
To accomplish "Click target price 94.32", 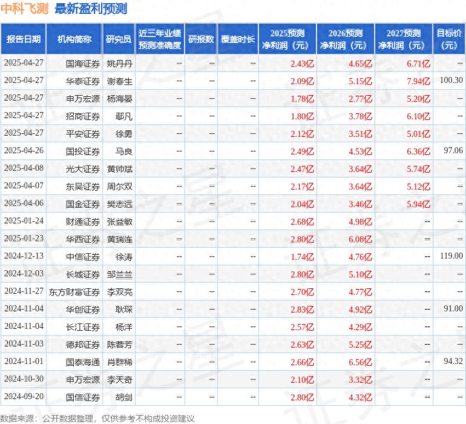I will pos(453,361).
